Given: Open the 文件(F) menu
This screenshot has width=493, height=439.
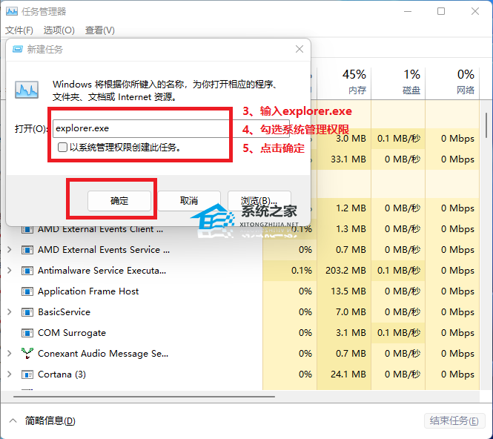Looking at the screenshot, I should click(19, 30).
